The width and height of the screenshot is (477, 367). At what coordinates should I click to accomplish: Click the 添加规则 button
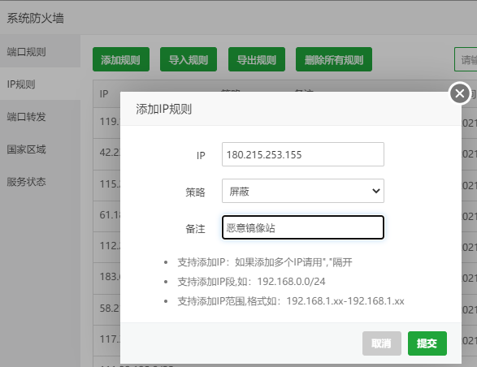[x=121, y=59]
